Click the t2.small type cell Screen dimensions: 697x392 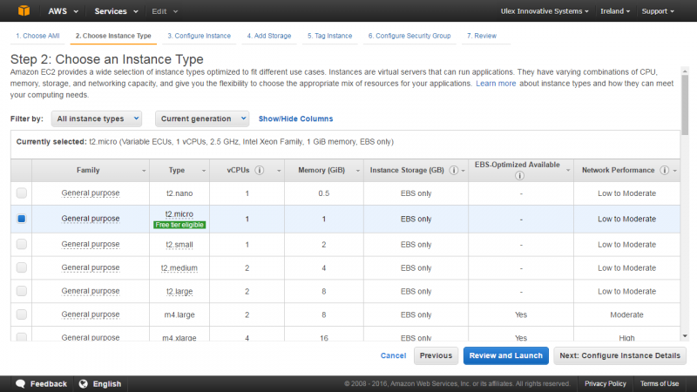pyautogui.click(x=179, y=245)
